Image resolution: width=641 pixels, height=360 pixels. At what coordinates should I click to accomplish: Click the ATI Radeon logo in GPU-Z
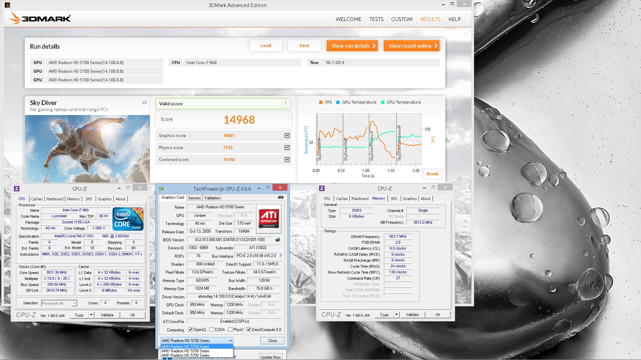pos(269,218)
